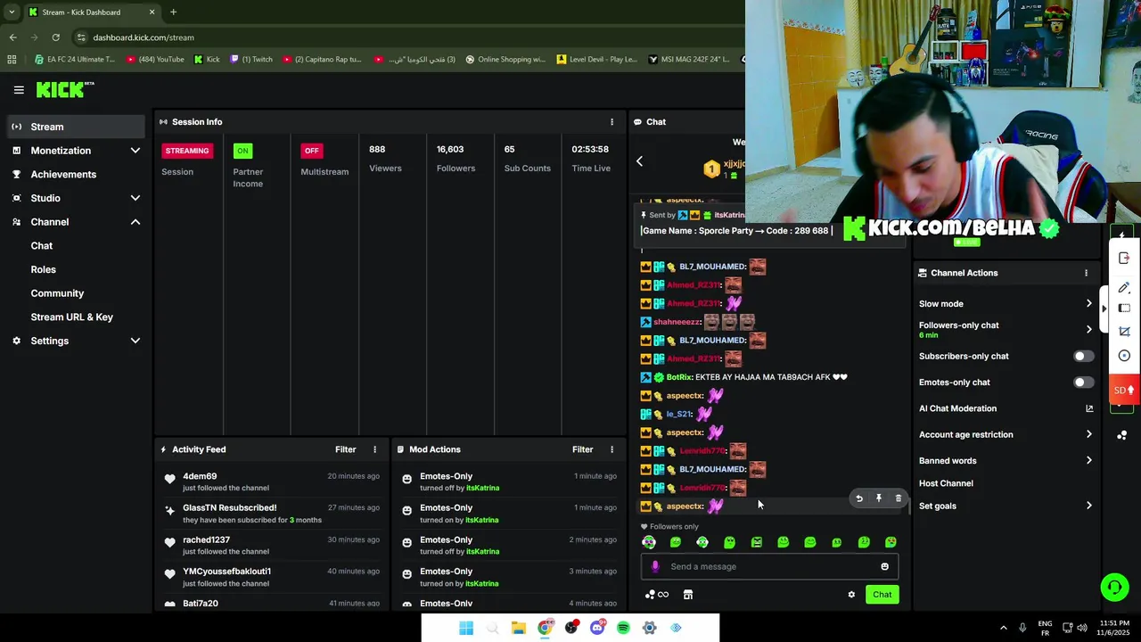The height and width of the screenshot is (642, 1141).
Task: Pin the hovered aspeectx chat message
Action: [x=879, y=498]
